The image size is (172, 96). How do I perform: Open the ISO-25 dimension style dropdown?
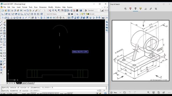click(106, 10)
